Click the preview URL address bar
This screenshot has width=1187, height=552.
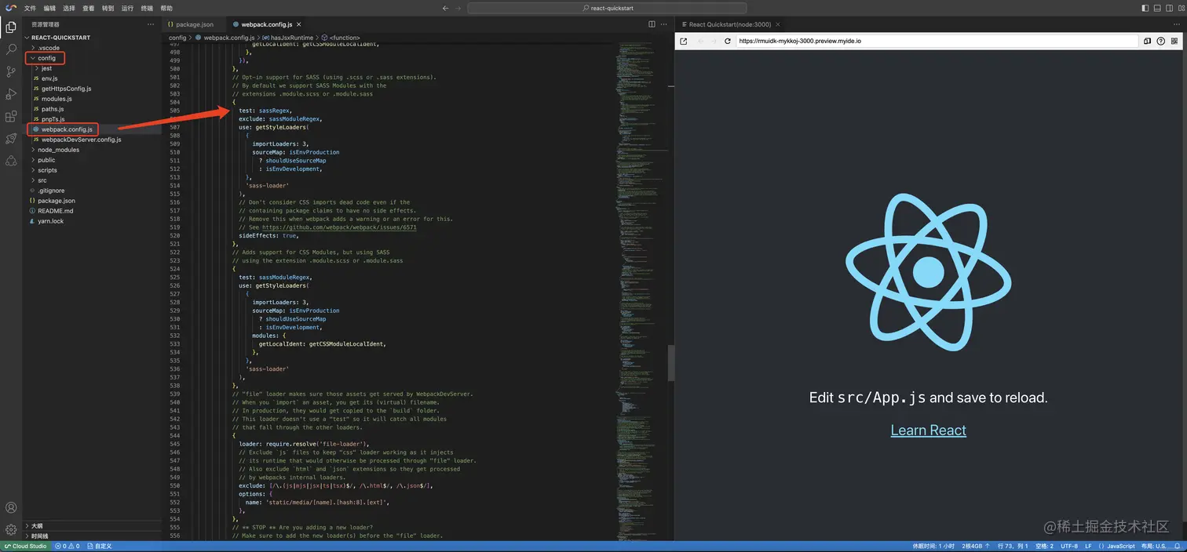pyautogui.click(x=937, y=41)
